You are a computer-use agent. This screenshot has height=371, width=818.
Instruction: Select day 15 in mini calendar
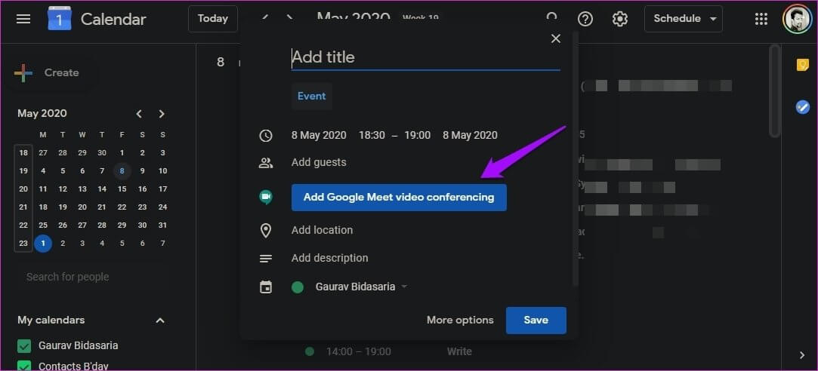(122, 189)
